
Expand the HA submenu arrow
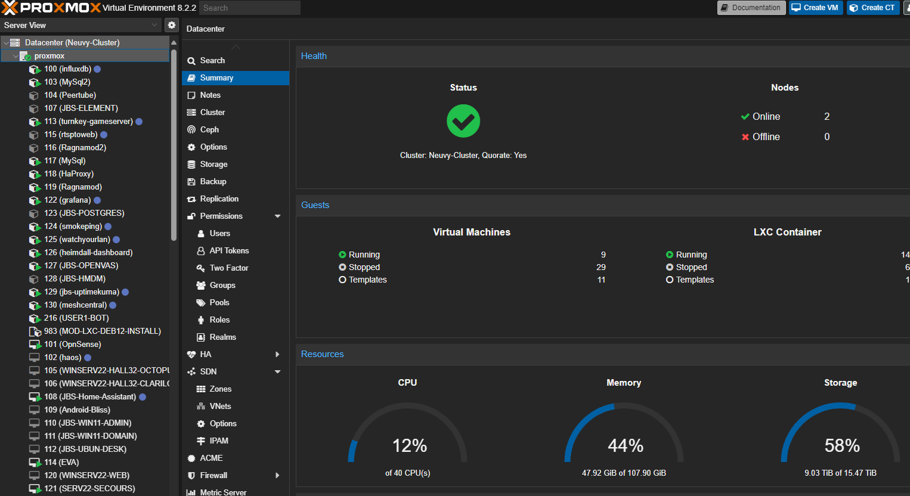pos(277,354)
